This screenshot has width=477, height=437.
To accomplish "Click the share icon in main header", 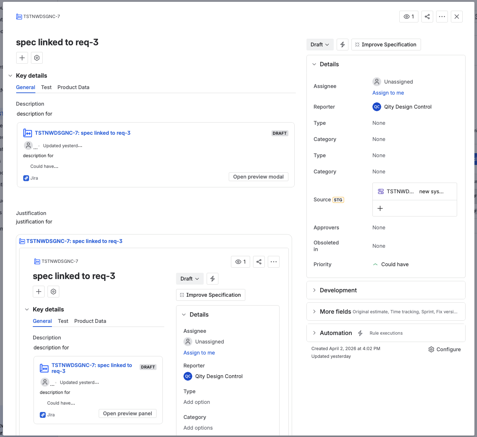I will pyautogui.click(x=427, y=17).
